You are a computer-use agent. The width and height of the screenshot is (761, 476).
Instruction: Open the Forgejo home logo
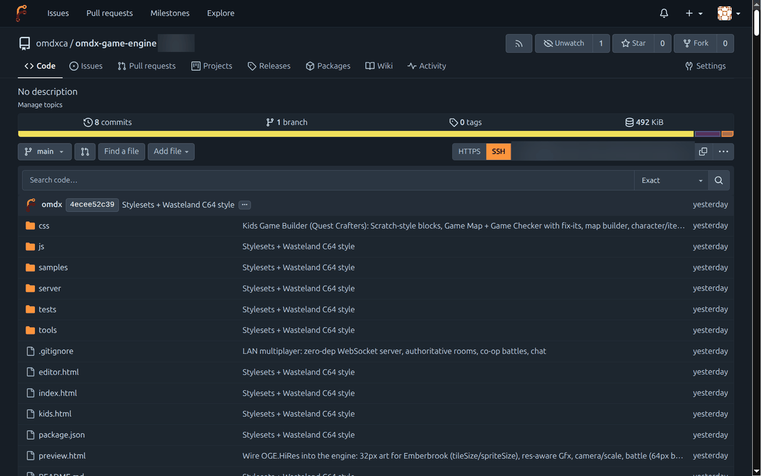click(x=22, y=13)
